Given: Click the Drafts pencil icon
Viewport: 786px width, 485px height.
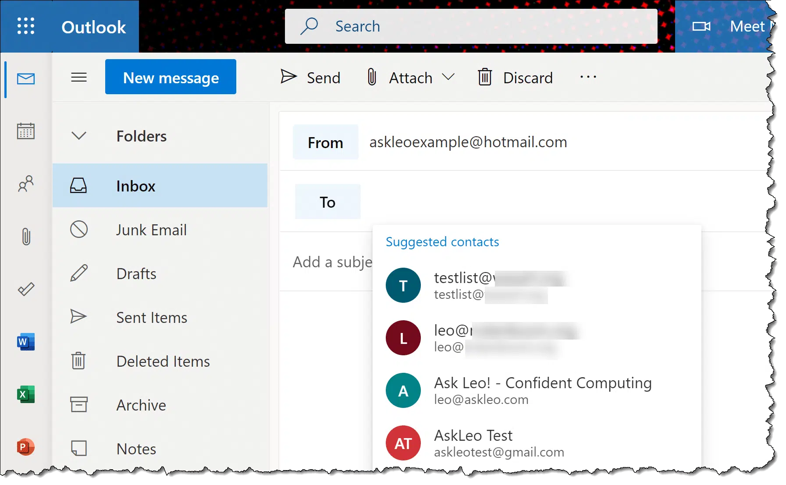Looking at the screenshot, I should 79,273.
